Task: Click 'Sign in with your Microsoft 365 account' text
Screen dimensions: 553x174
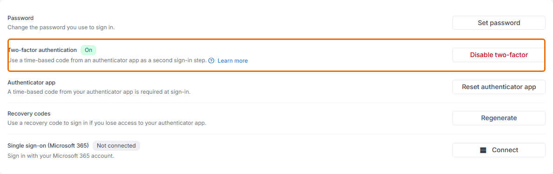Action: 61,155
